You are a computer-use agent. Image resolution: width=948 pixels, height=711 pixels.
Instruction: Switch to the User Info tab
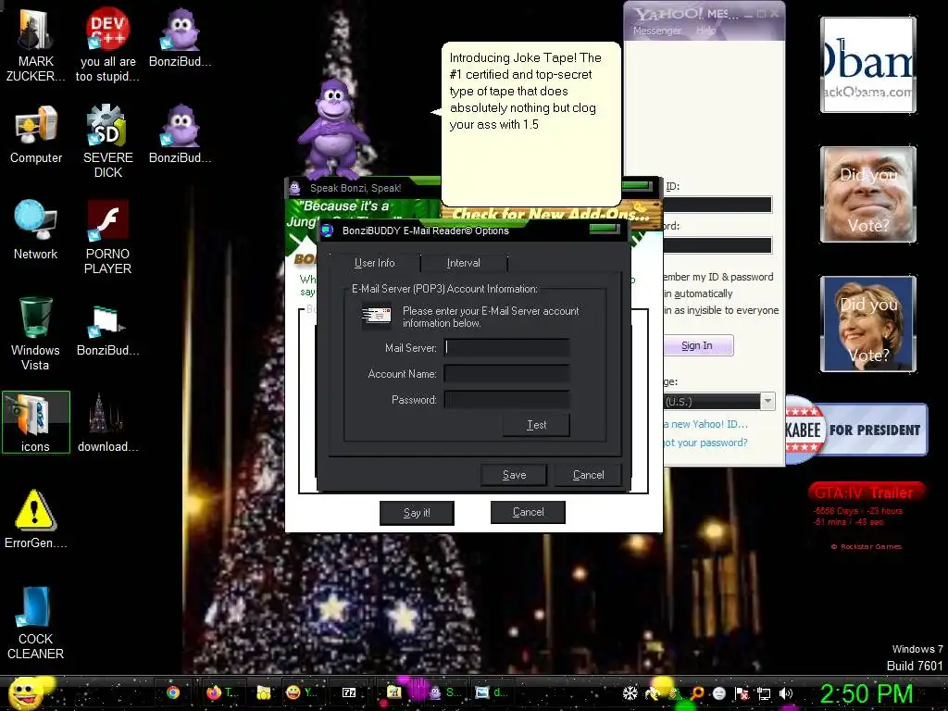coord(374,263)
